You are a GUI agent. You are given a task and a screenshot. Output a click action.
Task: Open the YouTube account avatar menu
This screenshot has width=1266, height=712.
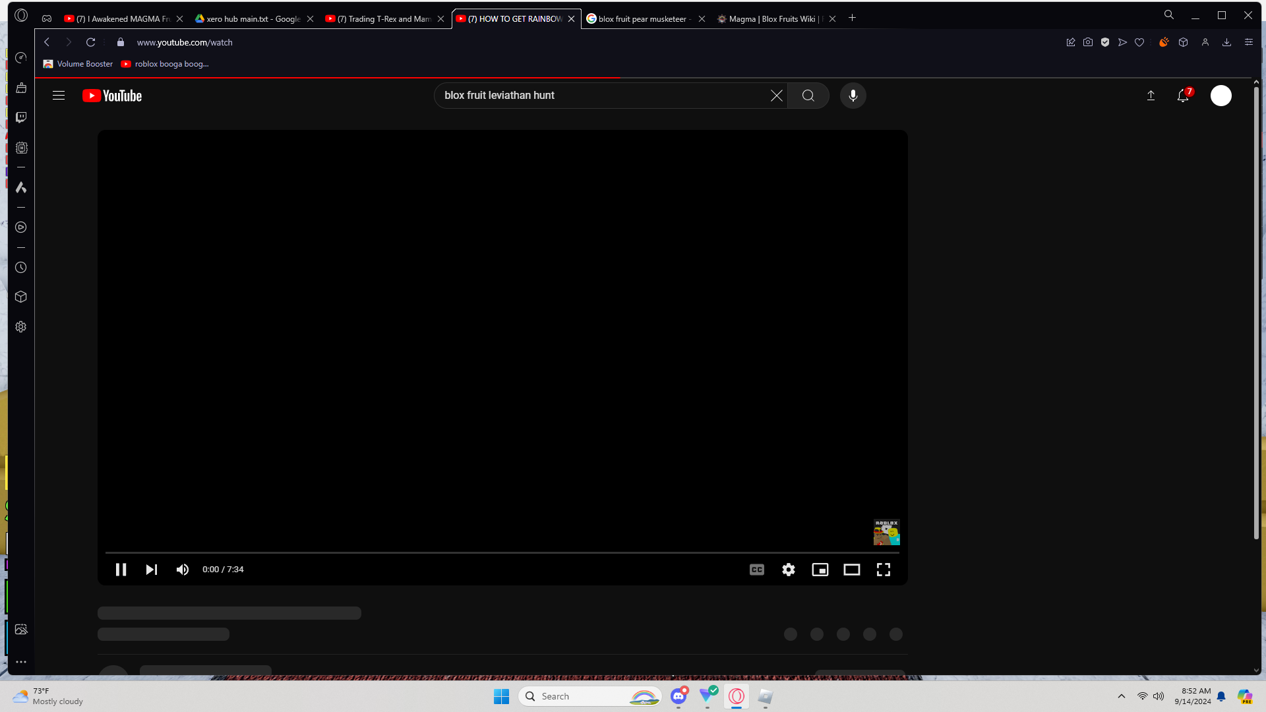click(x=1221, y=96)
